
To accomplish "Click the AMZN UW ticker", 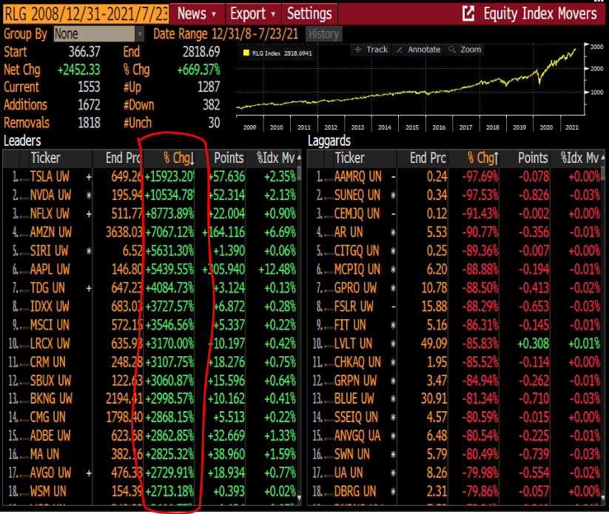I will [x=51, y=232].
